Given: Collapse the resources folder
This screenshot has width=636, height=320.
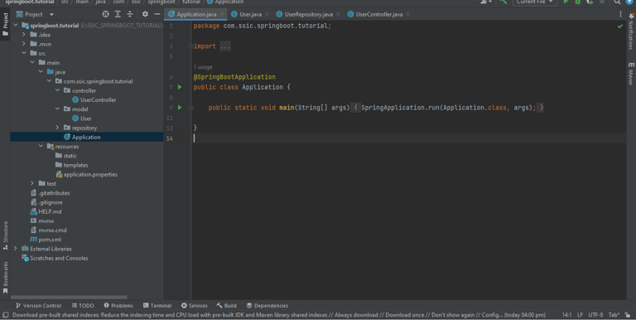Looking at the screenshot, I should pyautogui.click(x=41, y=146).
